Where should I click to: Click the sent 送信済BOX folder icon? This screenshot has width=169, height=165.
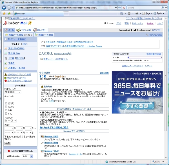[6, 53]
